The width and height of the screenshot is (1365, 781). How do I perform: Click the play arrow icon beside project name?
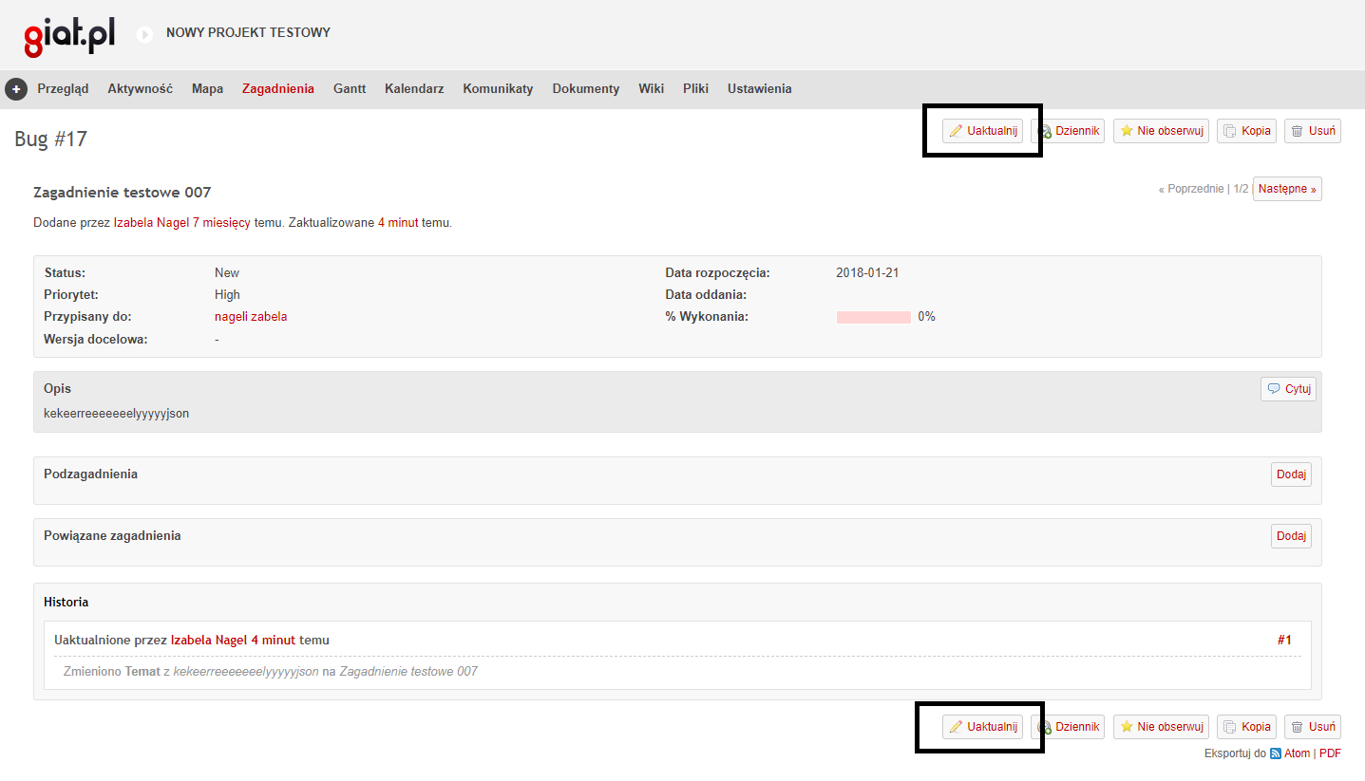(144, 35)
